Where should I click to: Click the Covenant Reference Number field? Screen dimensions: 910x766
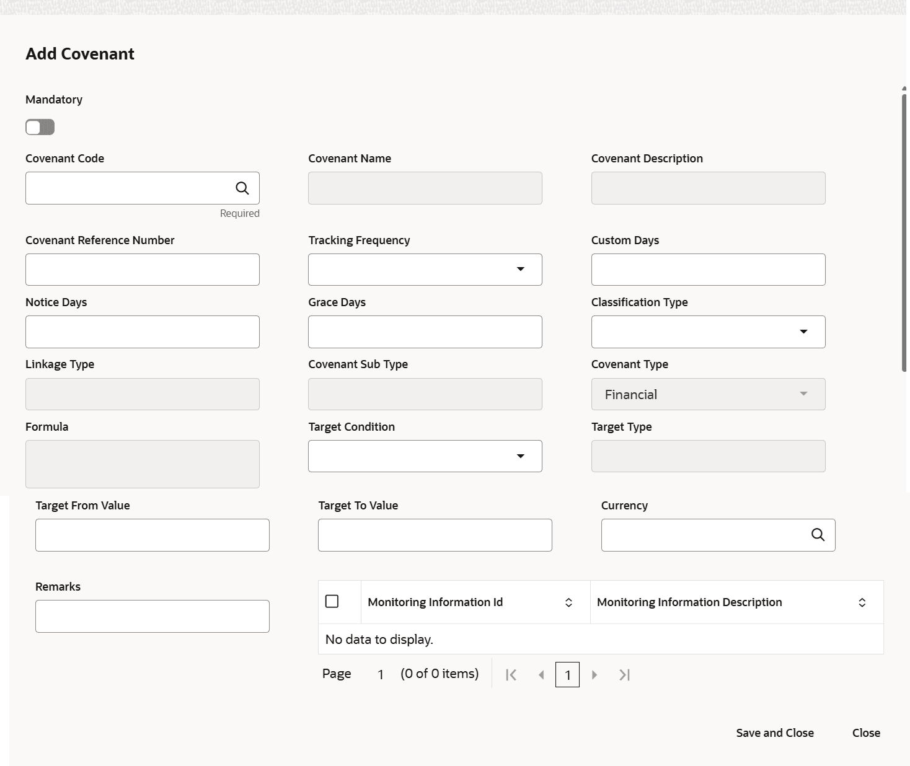click(143, 270)
